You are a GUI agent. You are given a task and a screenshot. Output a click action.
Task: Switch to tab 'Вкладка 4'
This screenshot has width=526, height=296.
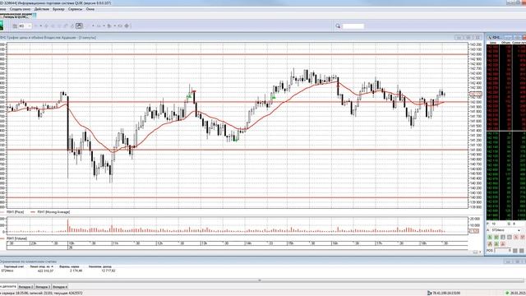tap(60, 287)
